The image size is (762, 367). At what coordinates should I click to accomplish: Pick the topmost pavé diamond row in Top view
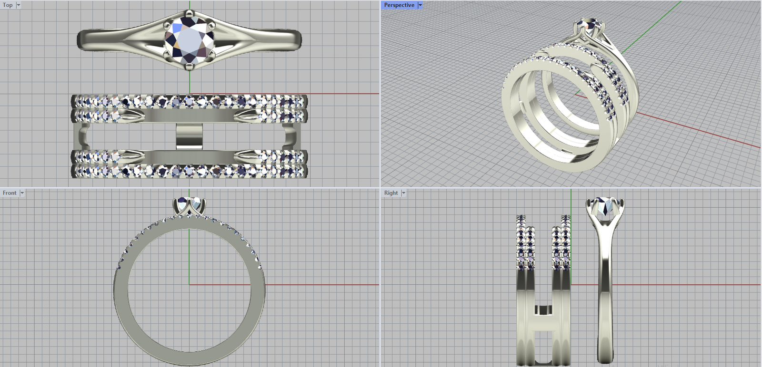[x=190, y=101]
